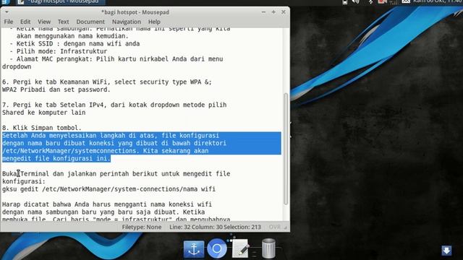Click the network signal icon in panel
463x260 pixels.
pos(394,2)
